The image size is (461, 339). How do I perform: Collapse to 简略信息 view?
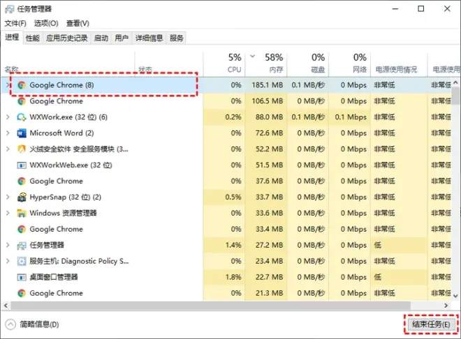coord(32,324)
